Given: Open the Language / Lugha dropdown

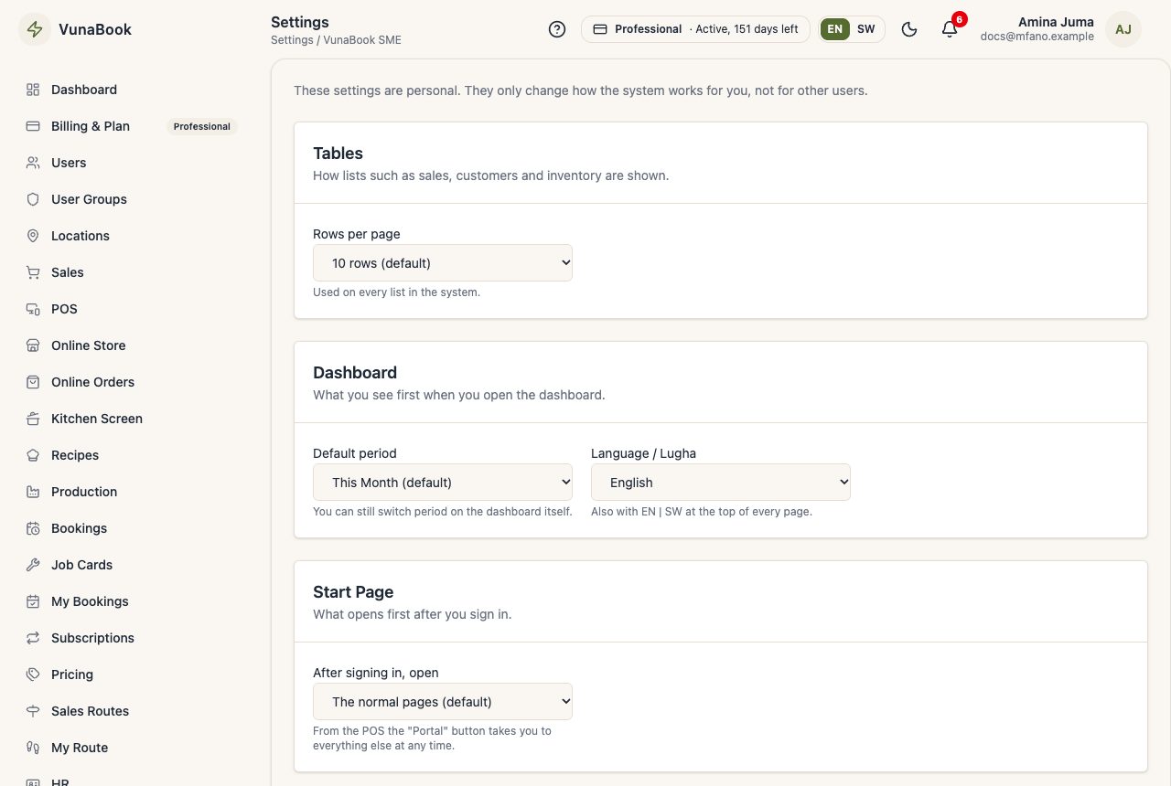Looking at the screenshot, I should [721, 483].
